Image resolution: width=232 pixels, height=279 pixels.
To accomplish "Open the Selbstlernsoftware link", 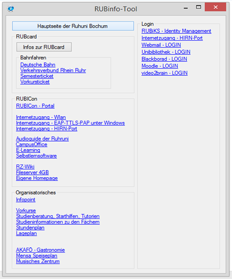I will click(36, 156).
